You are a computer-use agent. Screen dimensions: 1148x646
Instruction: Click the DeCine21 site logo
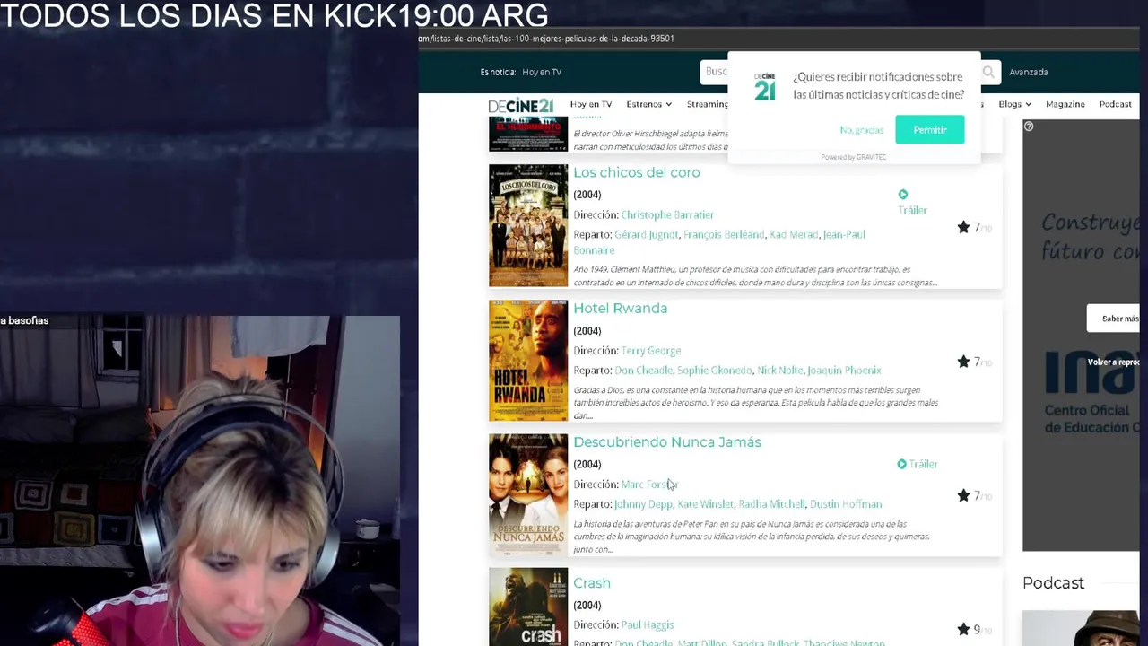pos(521,105)
